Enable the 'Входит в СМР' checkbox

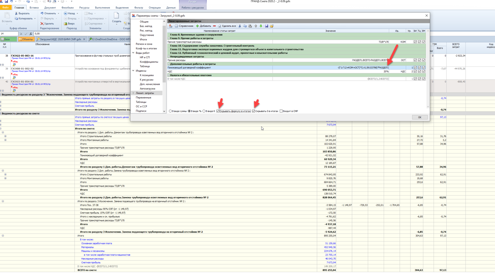[281, 111]
